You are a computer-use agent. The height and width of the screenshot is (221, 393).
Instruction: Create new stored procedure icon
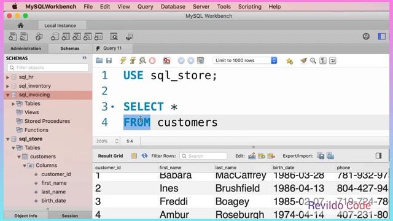pos(87,37)
